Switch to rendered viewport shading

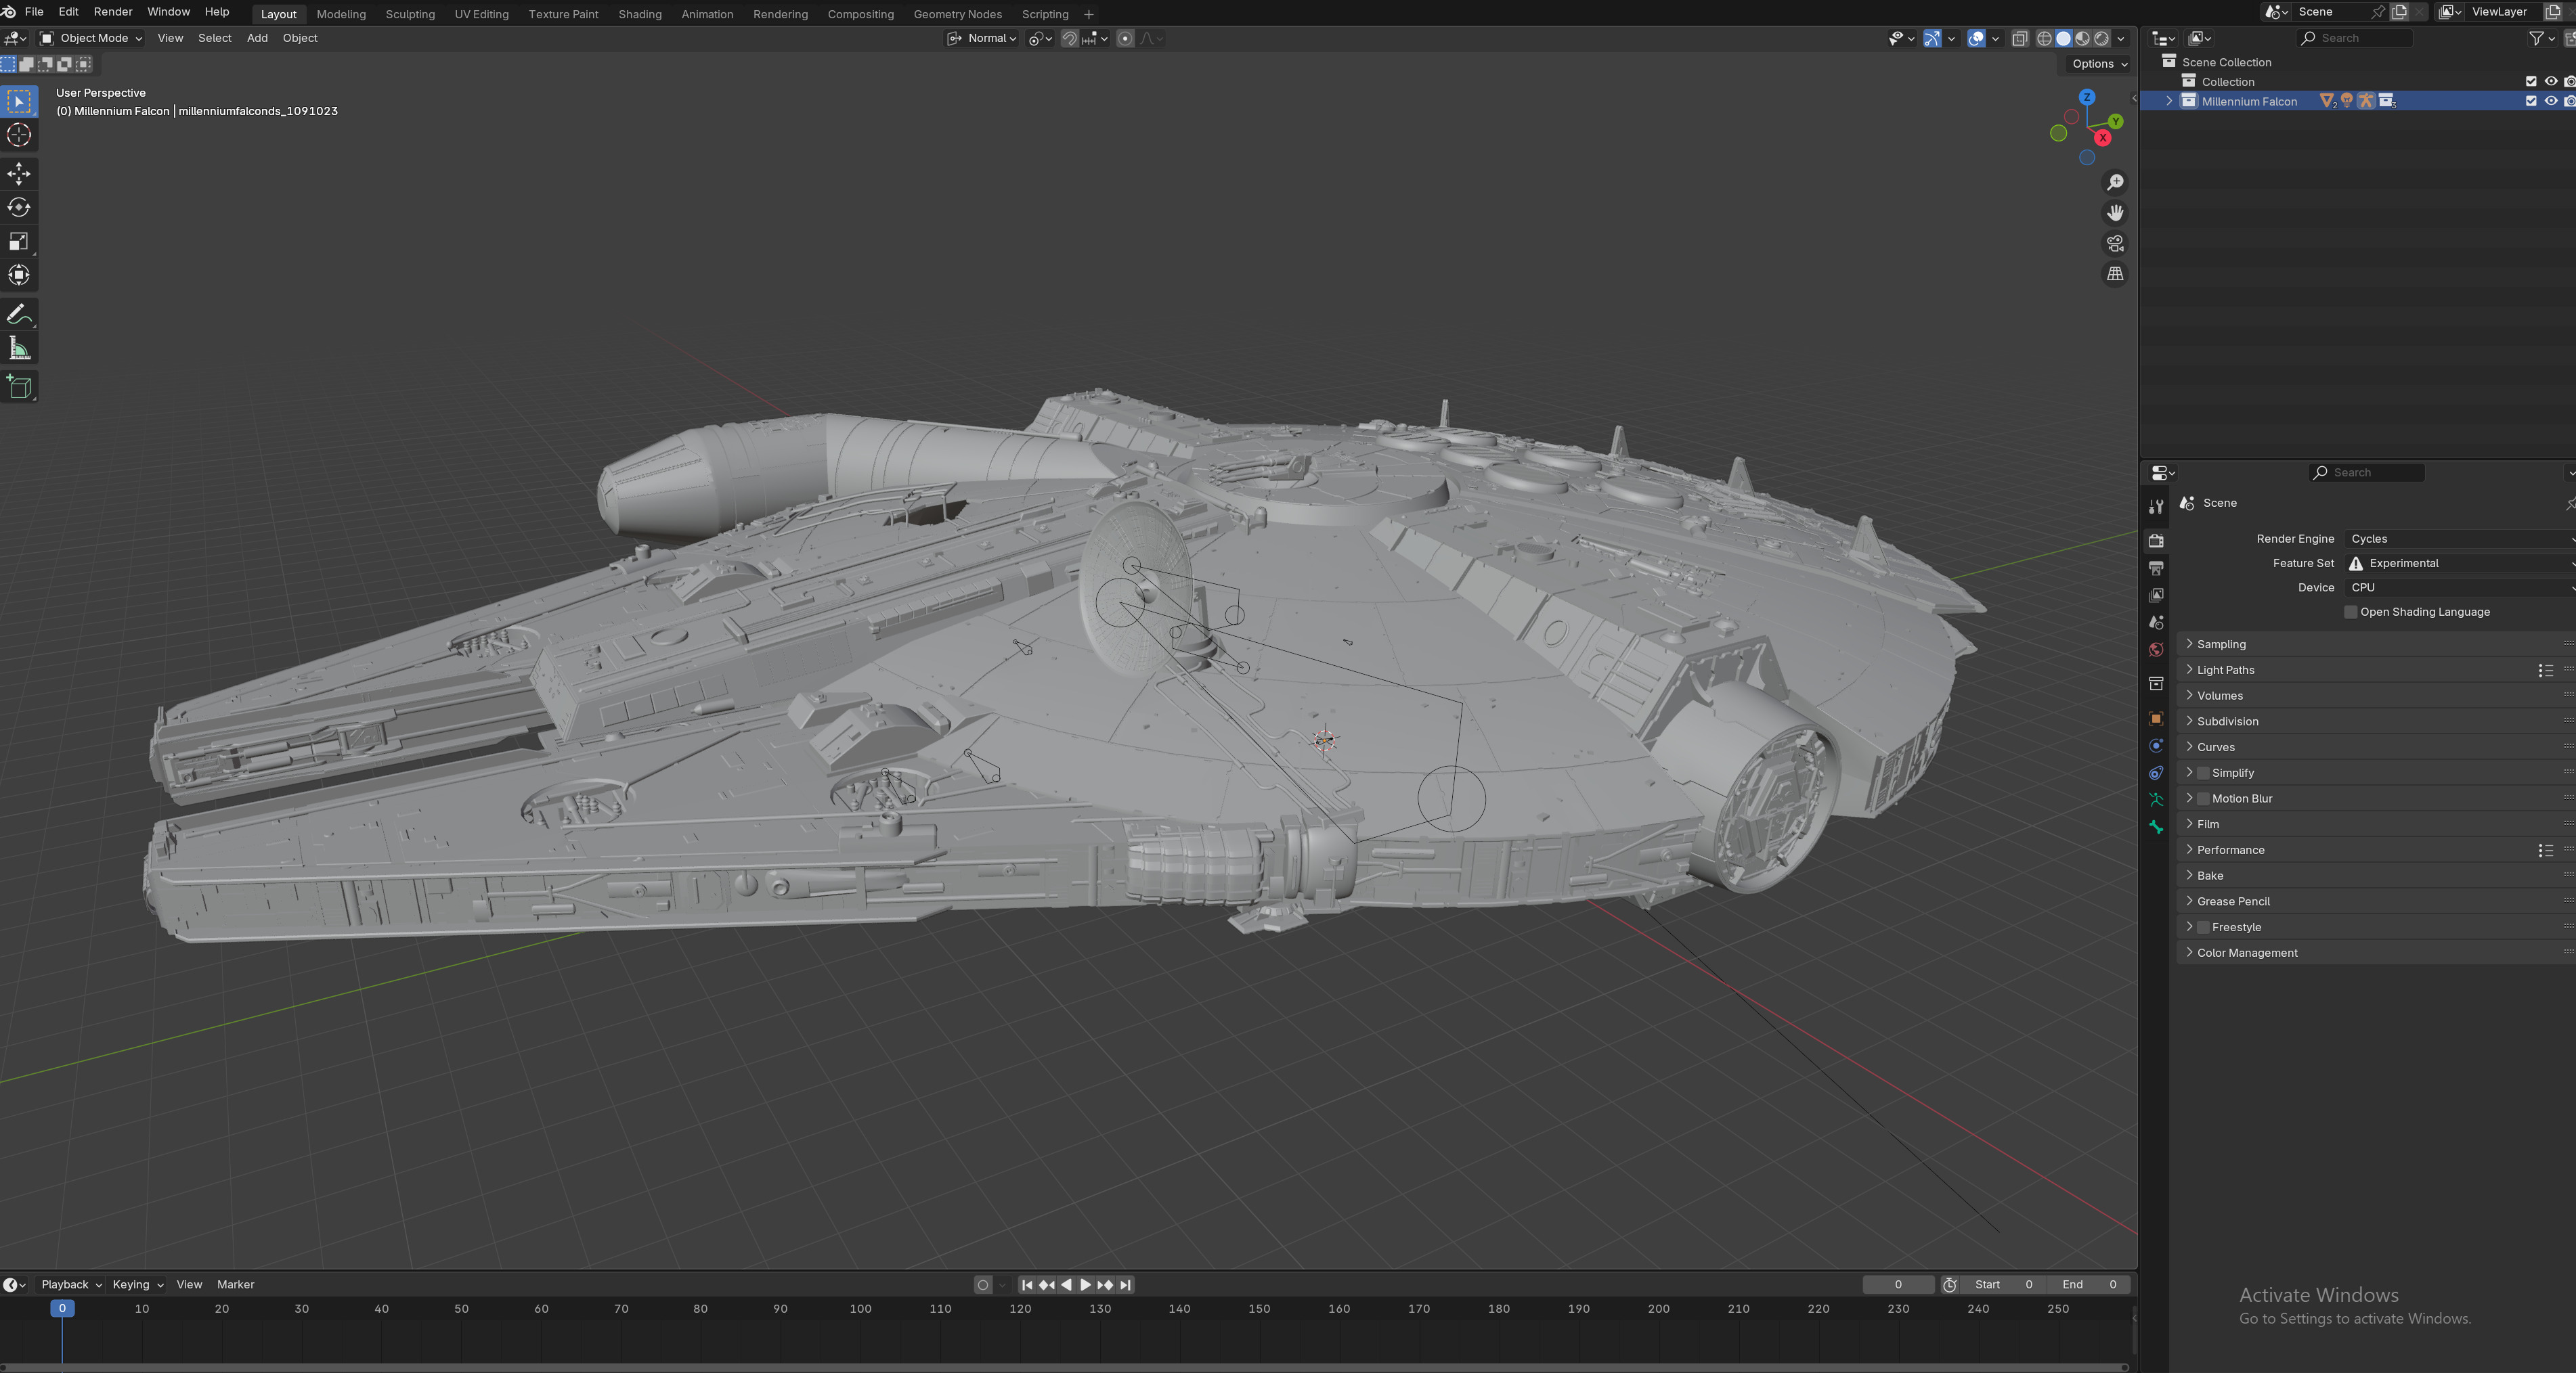(2101, 38)
